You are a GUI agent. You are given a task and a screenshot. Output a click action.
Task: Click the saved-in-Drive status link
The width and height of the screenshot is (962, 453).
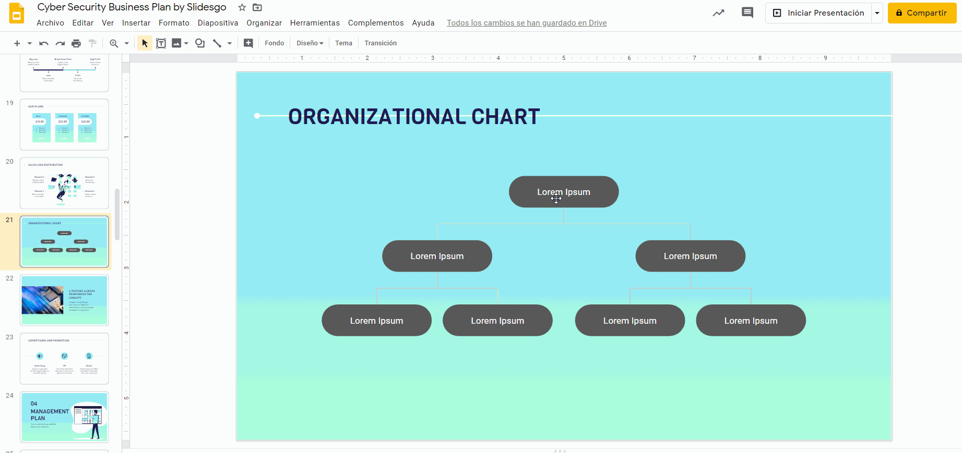pos(527,23)
